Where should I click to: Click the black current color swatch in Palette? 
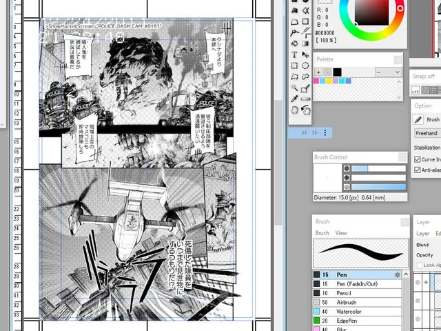click(337, 72)
